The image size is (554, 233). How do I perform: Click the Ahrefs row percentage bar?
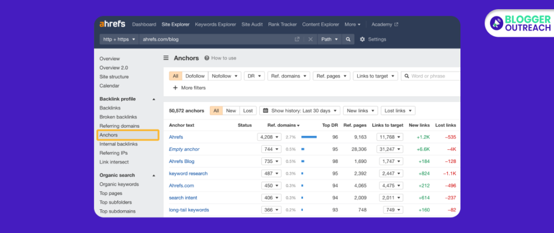pyautogui.click(x=309, y=137)
